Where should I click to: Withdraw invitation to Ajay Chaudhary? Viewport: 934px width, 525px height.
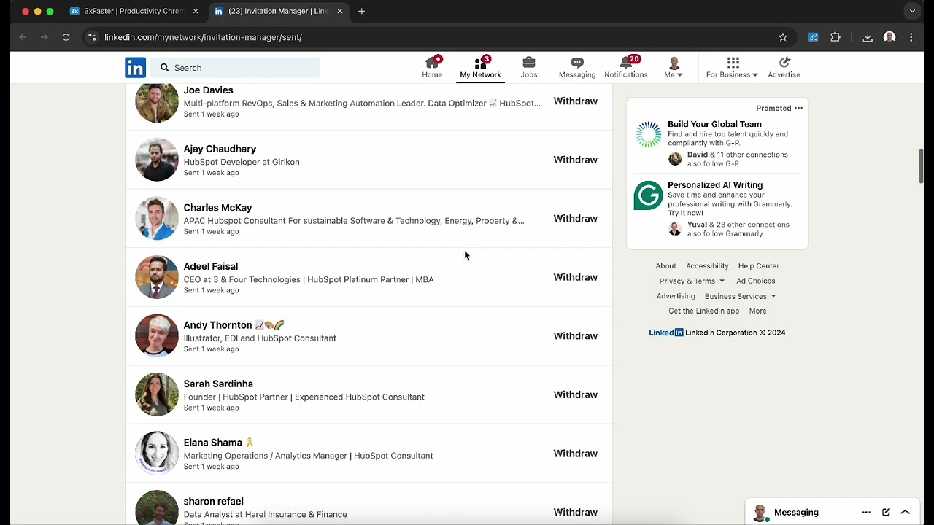coord(575,160)
